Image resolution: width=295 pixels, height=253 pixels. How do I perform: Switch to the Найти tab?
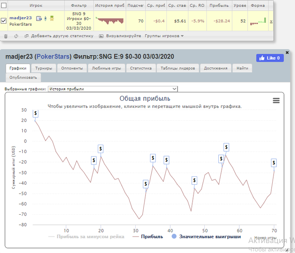click(x=242, y=68)
